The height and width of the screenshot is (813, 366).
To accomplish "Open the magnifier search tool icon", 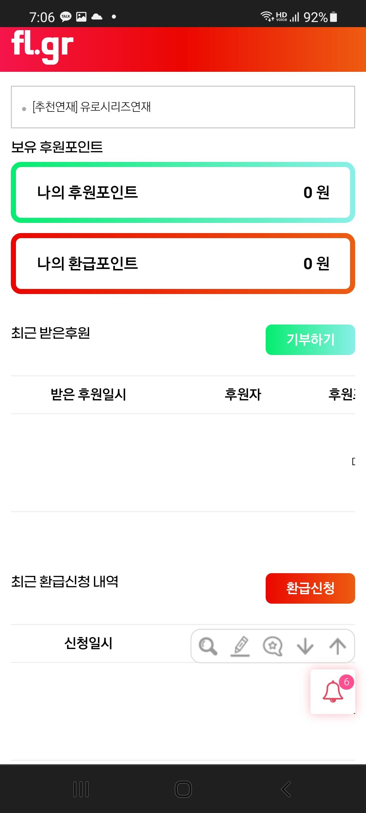I will tap(208, 646).
